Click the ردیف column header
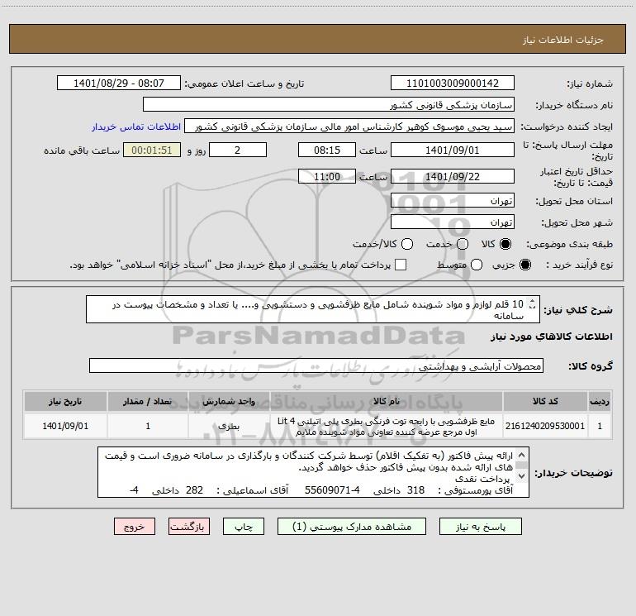Viewport: 636px width, 616px height. click(x=600, y=401)
